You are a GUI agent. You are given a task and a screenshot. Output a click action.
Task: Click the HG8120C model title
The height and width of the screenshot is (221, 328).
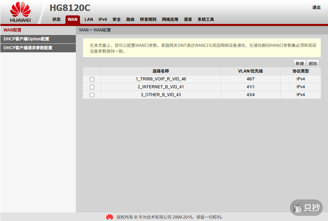[70, 8]
